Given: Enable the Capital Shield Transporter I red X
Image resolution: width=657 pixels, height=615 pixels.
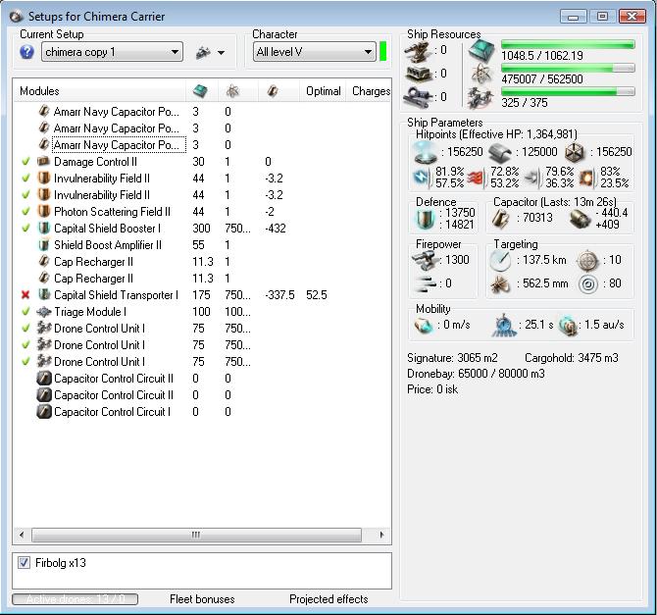Looking at the screenshot, I should [x=25, y=294].
